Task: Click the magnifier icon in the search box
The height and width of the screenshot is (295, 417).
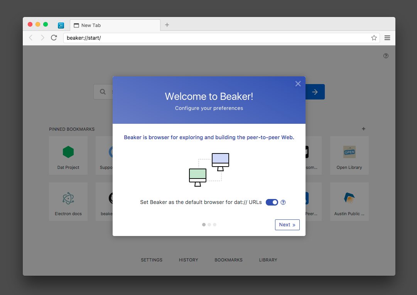Action: pos(103,92)
